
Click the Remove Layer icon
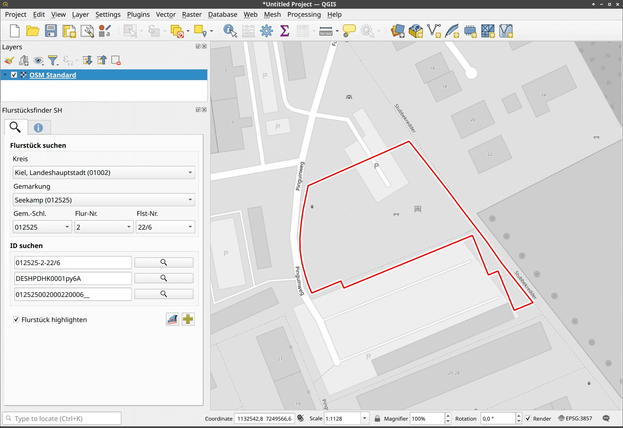click(x=116, y=60)
